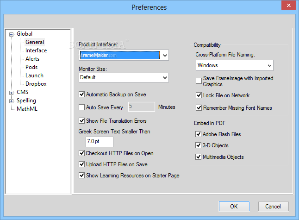Click the Greek Screen Text size field
Screen dimensions: 299x220
100,142
